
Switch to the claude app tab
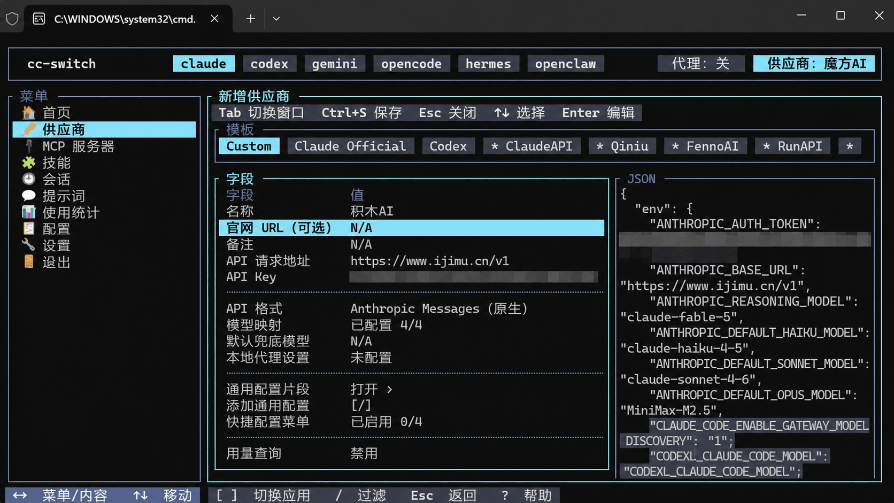click(x=204, y=64)
